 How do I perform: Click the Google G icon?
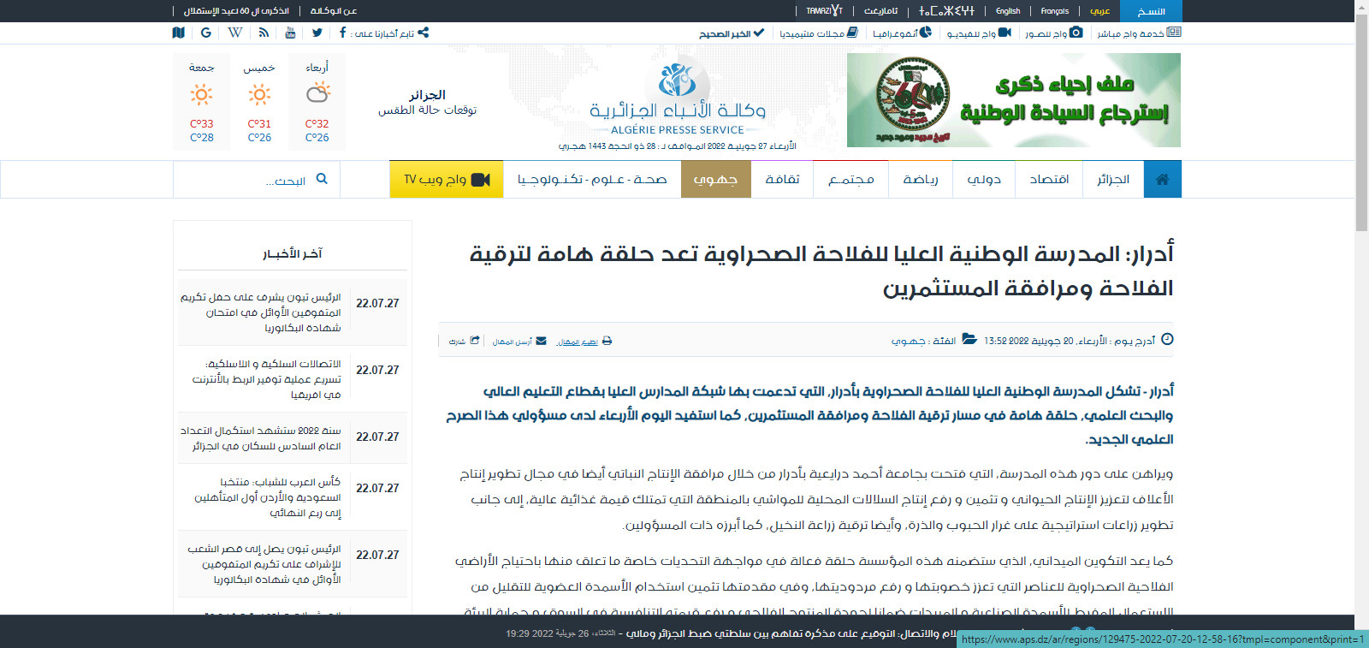point(206,33)
